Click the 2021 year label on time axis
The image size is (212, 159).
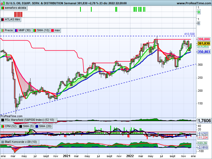point(67,156)
